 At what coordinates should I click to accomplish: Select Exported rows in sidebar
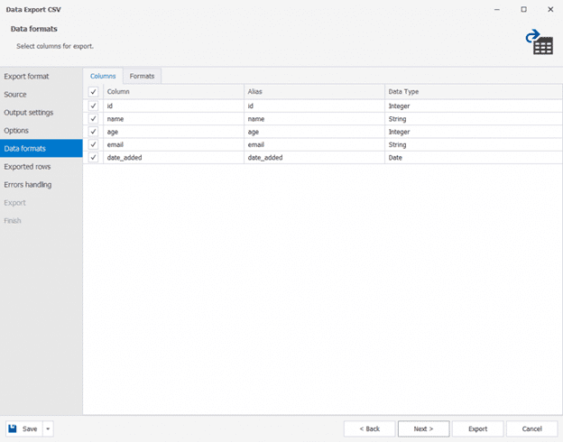pyautogui.click(x=28, y=167)
